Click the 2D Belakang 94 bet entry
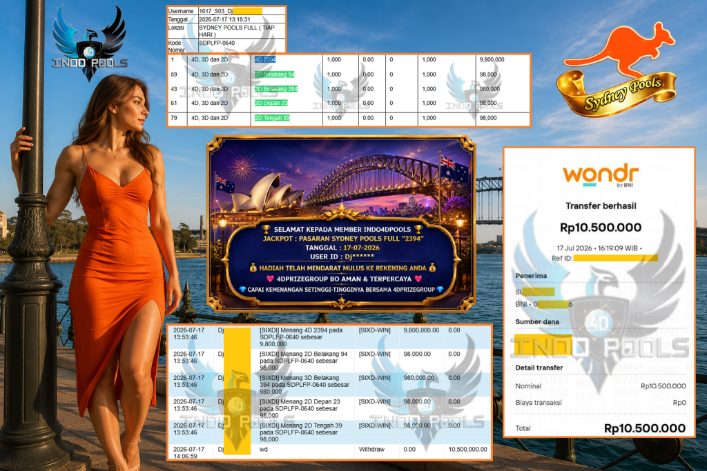707x471 pixels. click(x=274, y=74)
